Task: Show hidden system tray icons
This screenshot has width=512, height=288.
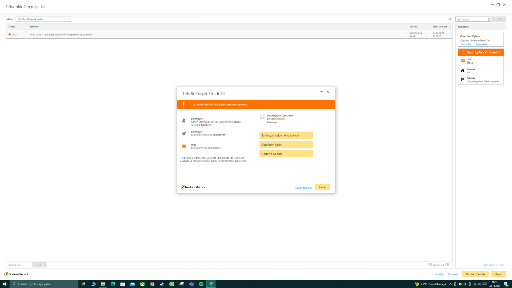Action: click(x=450, y=284)
